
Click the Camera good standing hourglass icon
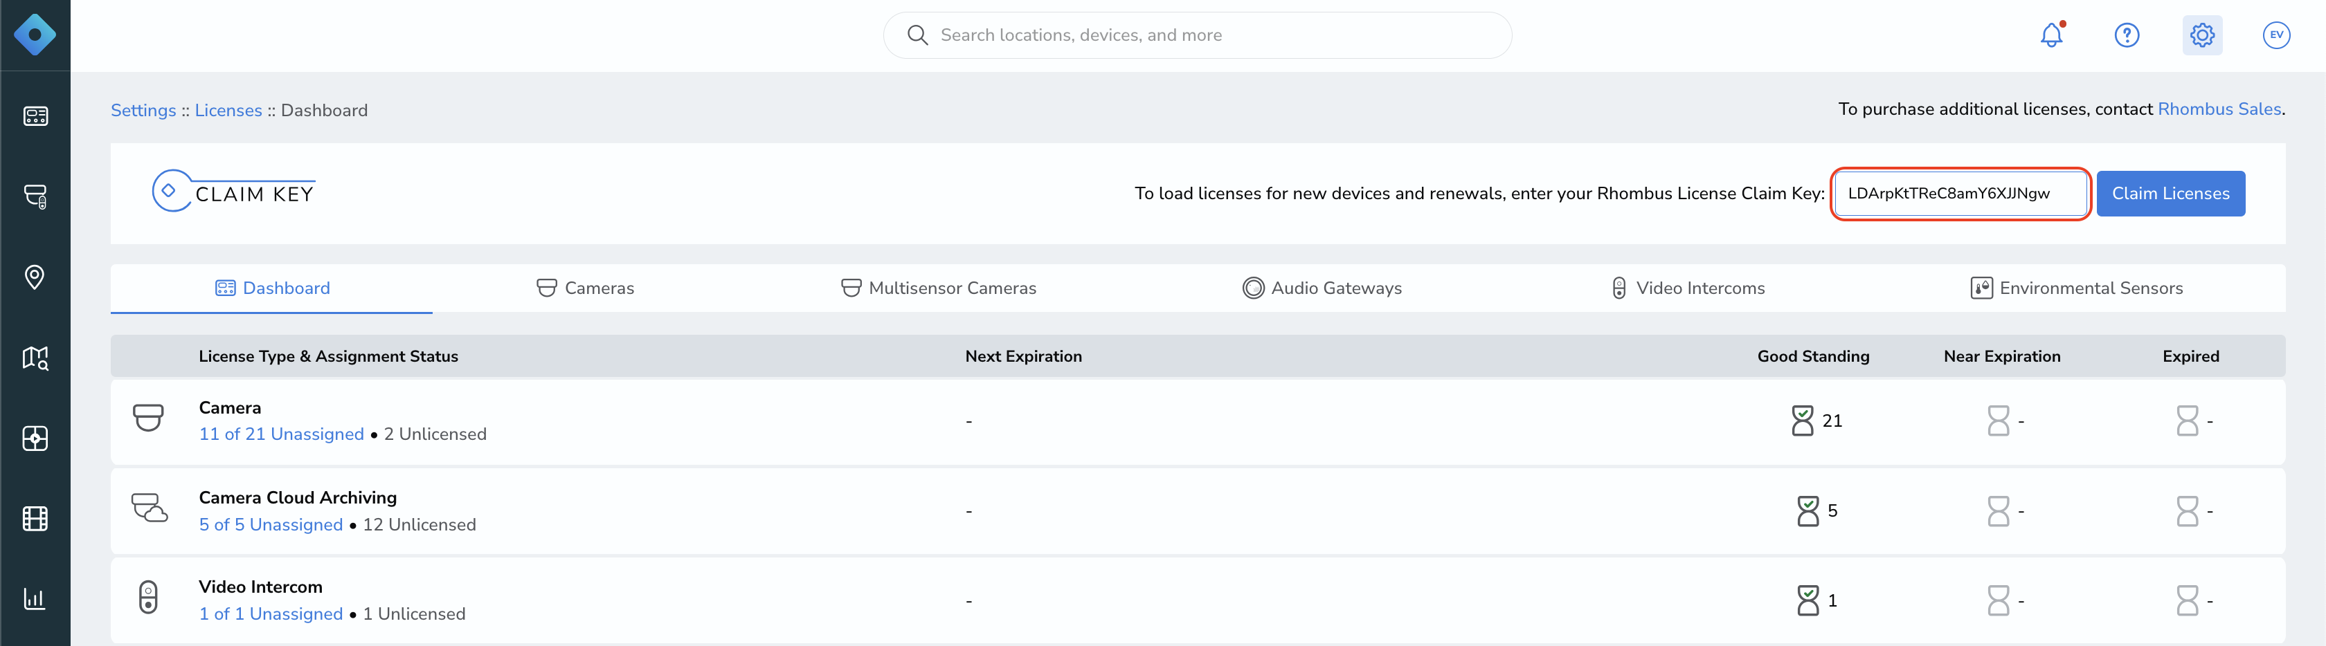pyautogui.click(x=1802, y=421)
